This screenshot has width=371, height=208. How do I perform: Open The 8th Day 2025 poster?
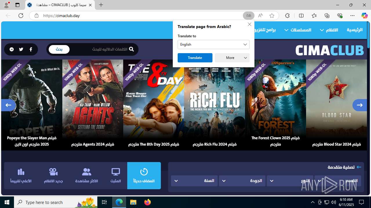click(154, 105)
